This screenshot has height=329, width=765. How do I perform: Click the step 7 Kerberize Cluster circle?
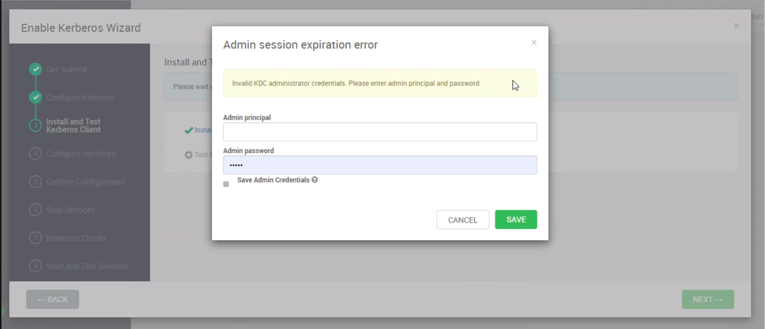(35, 239)
